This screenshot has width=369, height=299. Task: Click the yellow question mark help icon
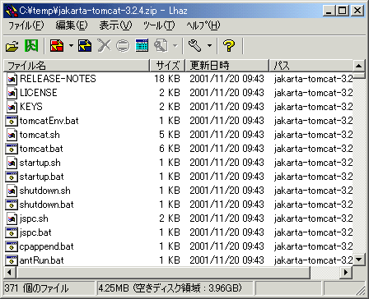[x=229, y=46]
